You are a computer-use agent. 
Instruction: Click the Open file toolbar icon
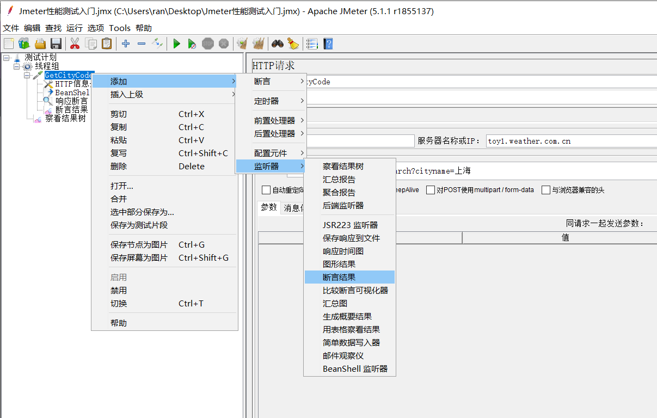tap(40, 44)
